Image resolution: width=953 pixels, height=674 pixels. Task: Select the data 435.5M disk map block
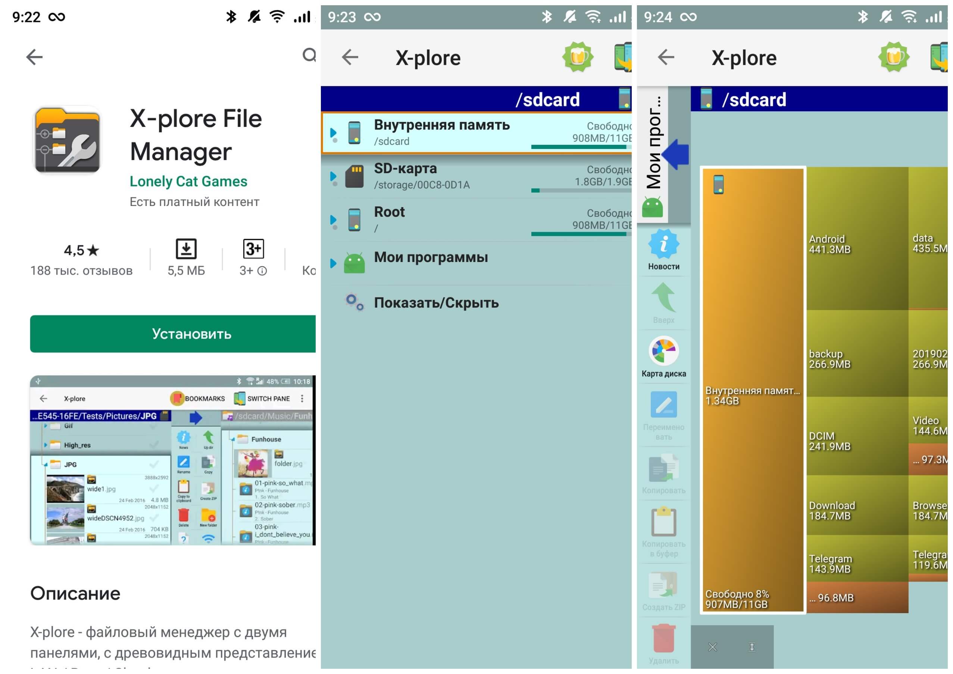(928, 238)
